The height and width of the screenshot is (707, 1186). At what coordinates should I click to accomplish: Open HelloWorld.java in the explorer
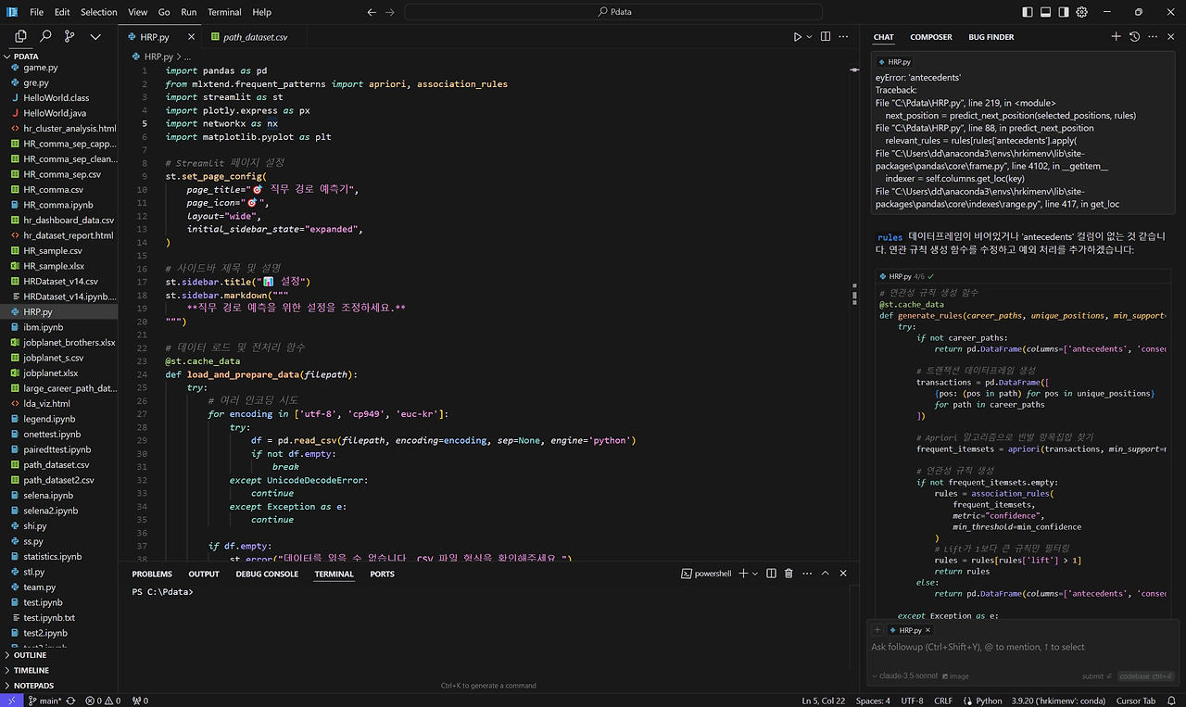point(59,113)
